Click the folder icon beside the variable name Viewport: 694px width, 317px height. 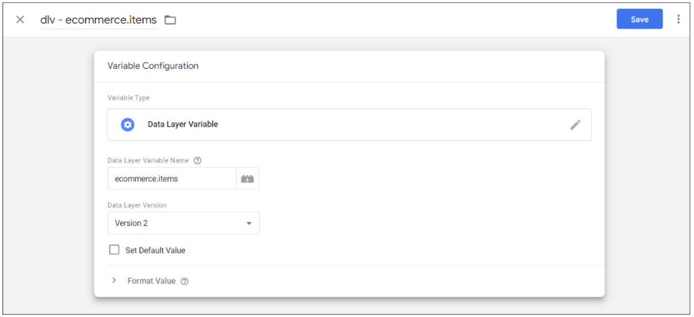[170, 20]
